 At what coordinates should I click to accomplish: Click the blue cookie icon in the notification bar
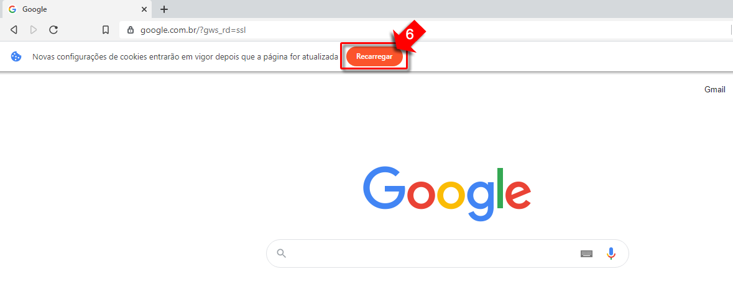[x=16, y=57]
